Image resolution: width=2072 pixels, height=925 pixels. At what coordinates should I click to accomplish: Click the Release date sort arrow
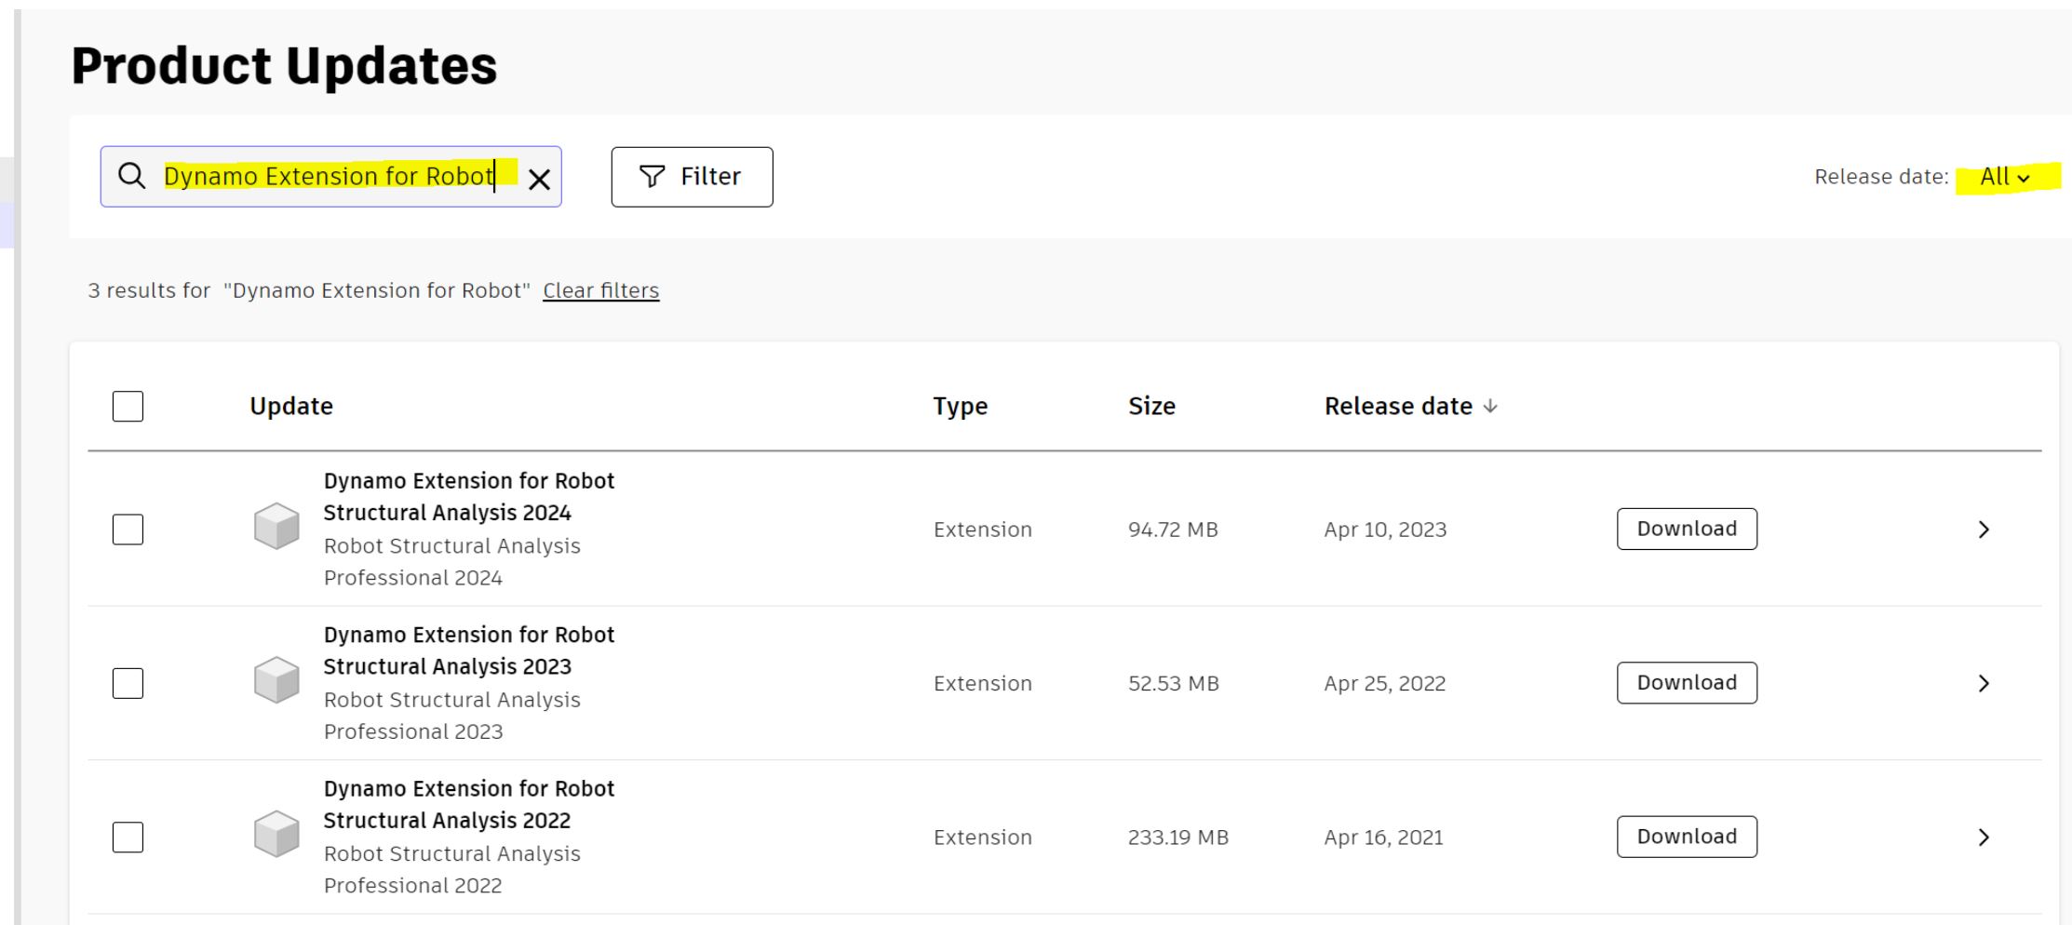coord(1490,407)
